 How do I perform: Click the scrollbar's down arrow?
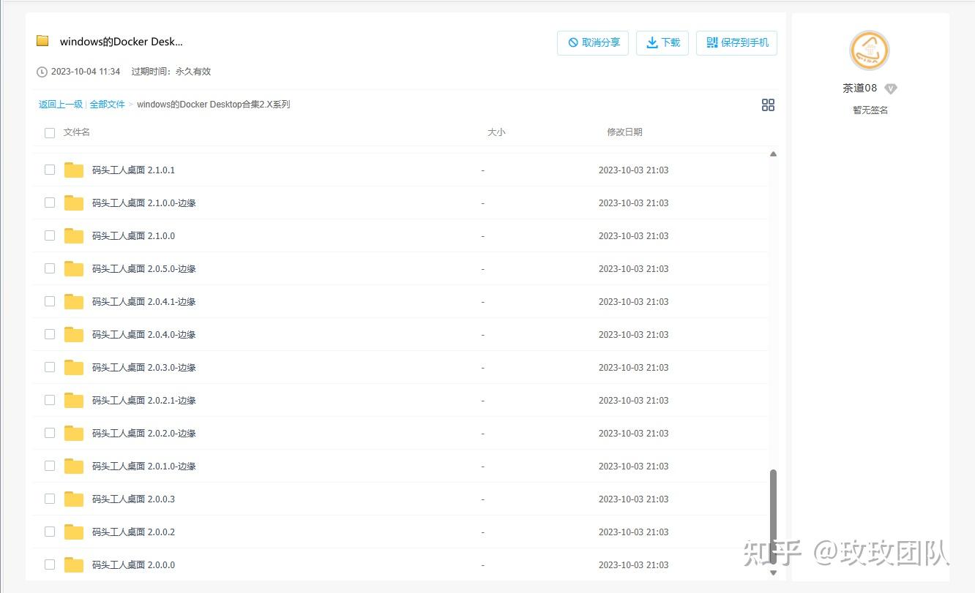pos(773,573)
